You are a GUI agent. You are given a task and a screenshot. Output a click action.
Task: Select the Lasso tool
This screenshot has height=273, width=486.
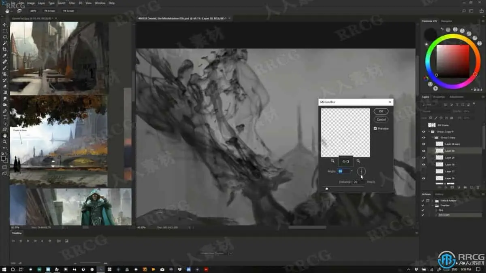click(x=5, y=37)
